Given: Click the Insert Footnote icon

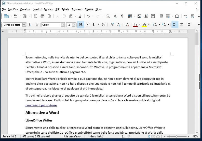Looking at the screenshot, I should click(x=192, y=16).
